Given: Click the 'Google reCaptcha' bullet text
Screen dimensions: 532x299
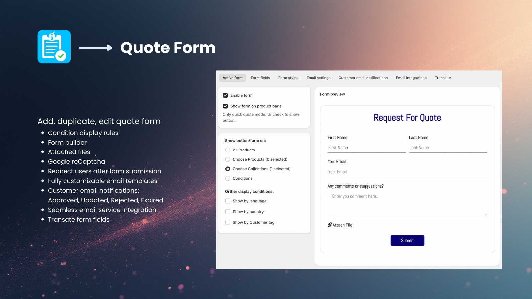Looking at the screenshot, I should (x=76, y=162).
